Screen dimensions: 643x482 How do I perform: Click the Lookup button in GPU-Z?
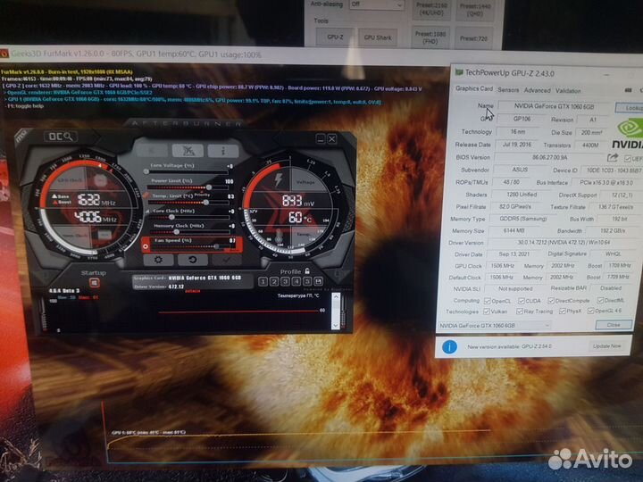tap(630, 107)
